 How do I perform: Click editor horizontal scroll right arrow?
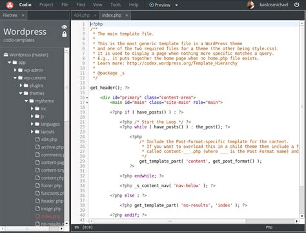click(x=297, y=221)
